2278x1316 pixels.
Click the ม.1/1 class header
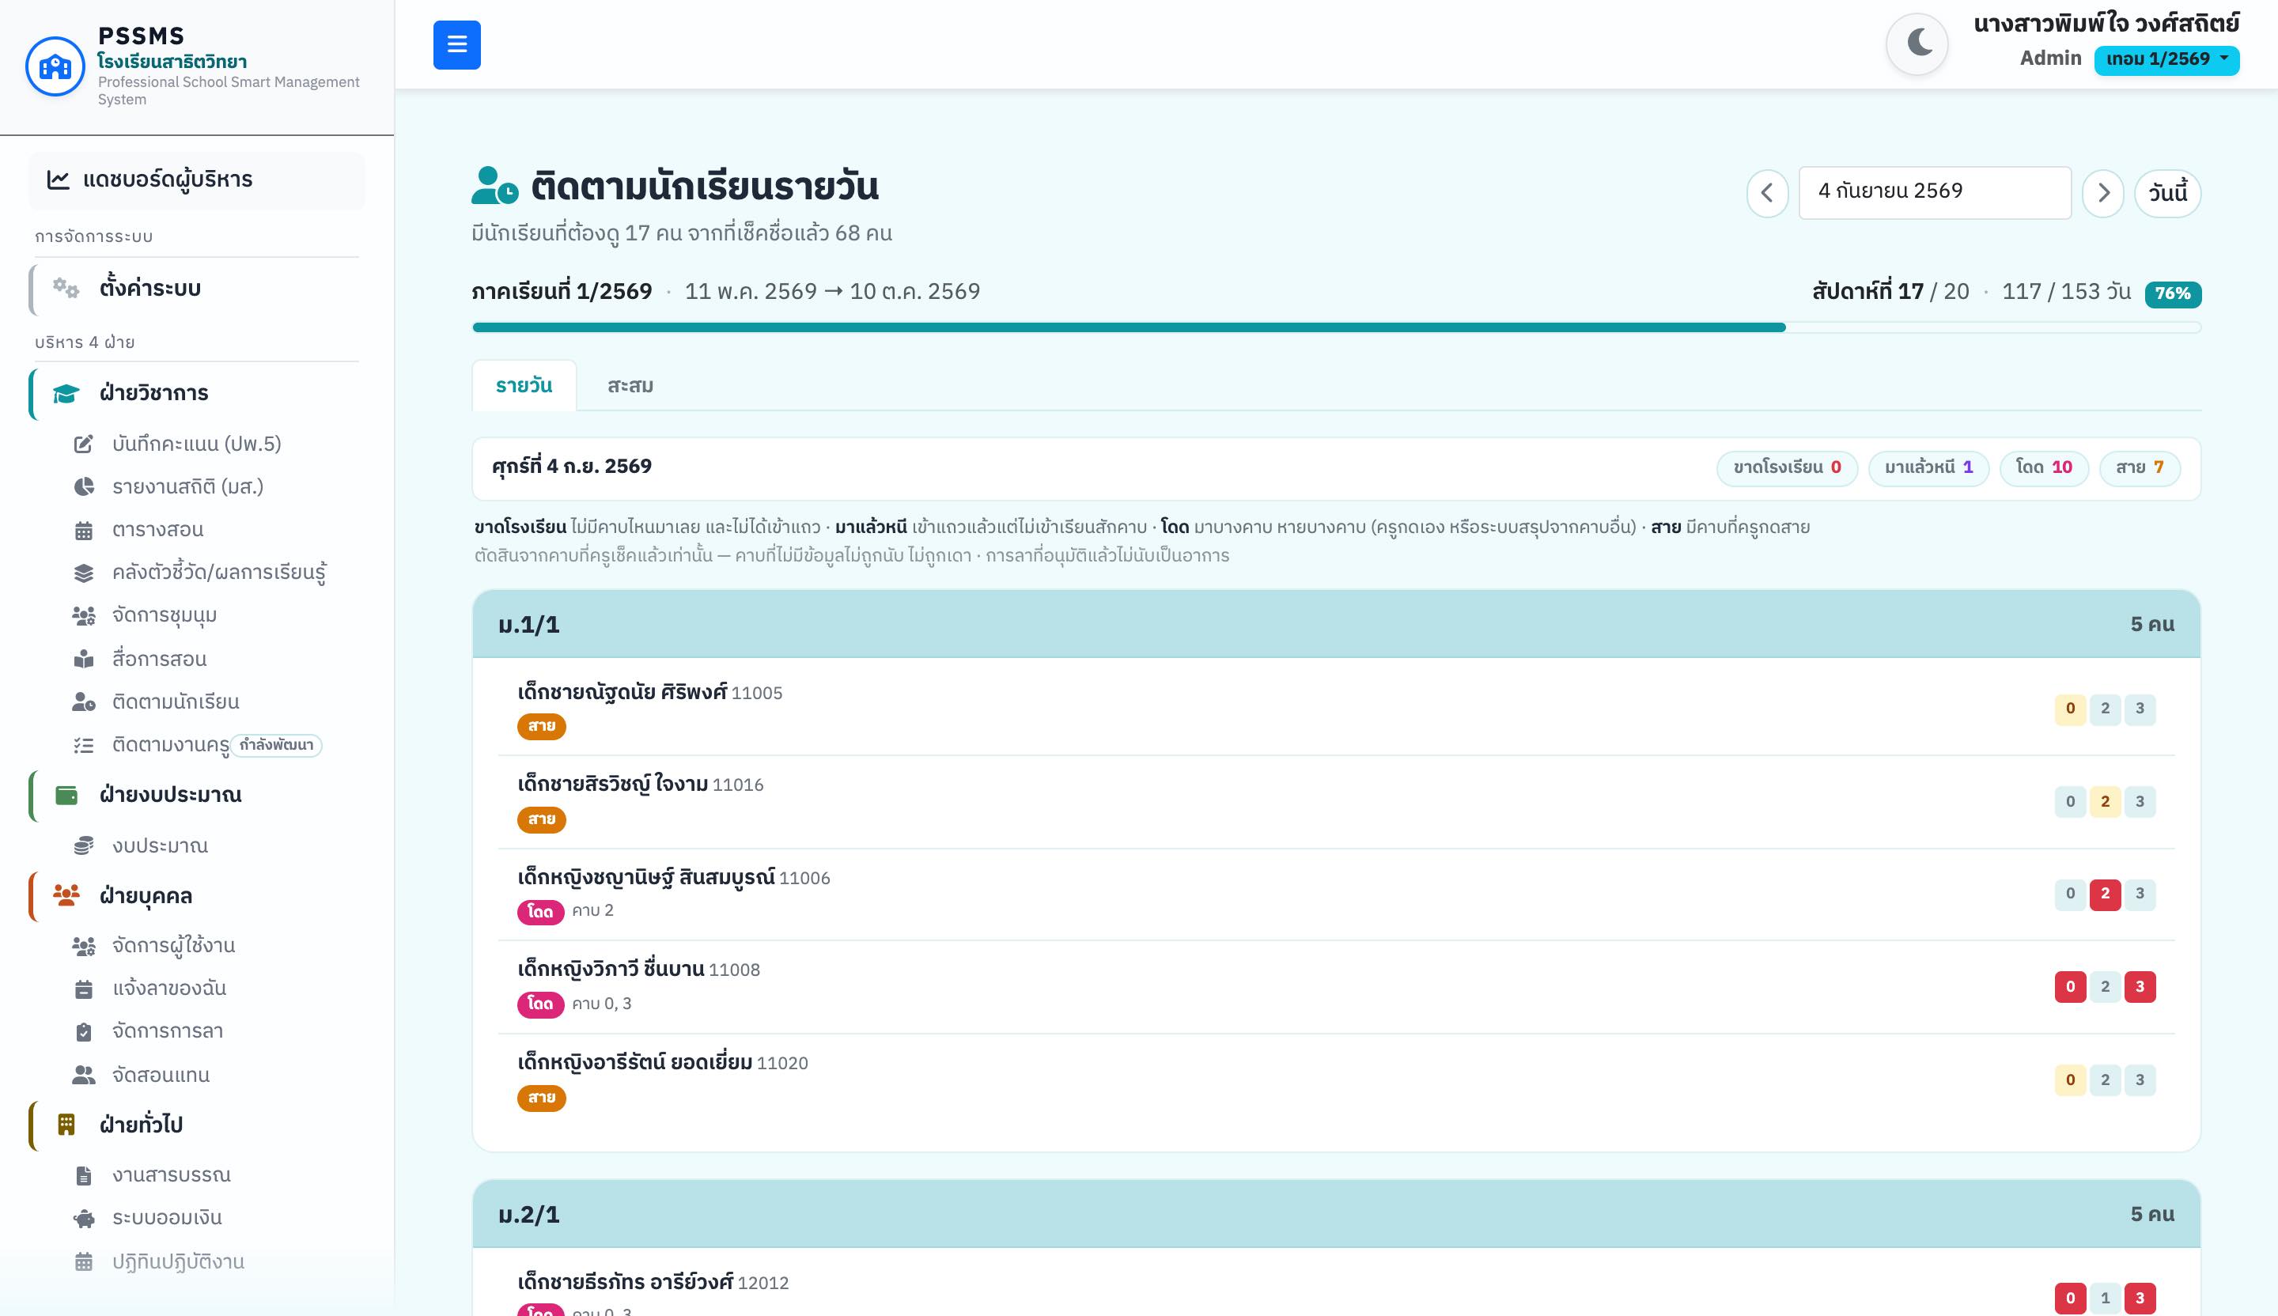pyautogui.click(x=1336, y=624)
